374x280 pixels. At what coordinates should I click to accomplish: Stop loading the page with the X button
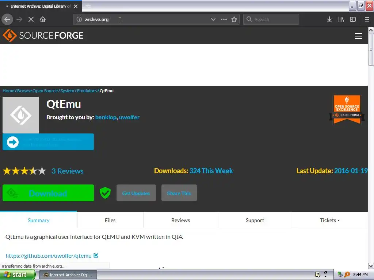31,19
